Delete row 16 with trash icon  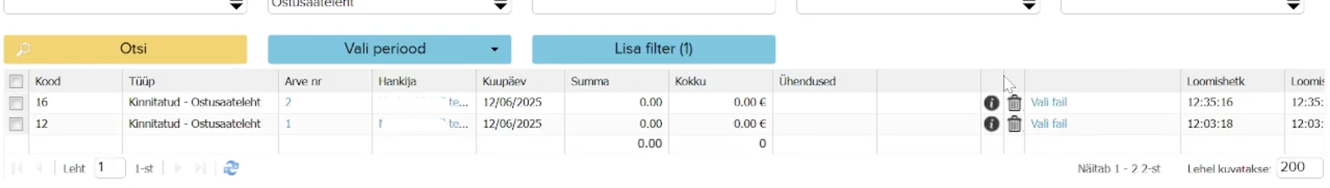1014,103
